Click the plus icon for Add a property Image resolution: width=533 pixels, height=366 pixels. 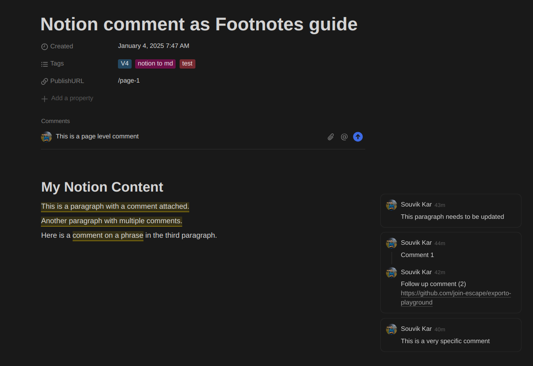(44, 99)
